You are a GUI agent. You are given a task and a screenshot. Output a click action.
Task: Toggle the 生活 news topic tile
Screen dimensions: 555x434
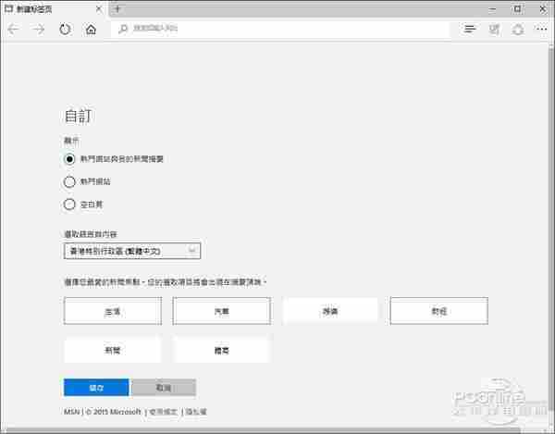pos(112,312)
